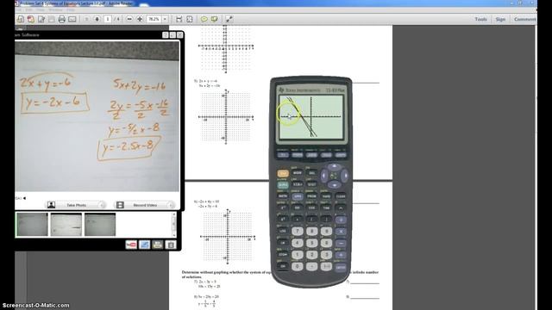This screenshot has height=310, width=552.
Task: Click the help button in webcam window
Action: (166, 34)
